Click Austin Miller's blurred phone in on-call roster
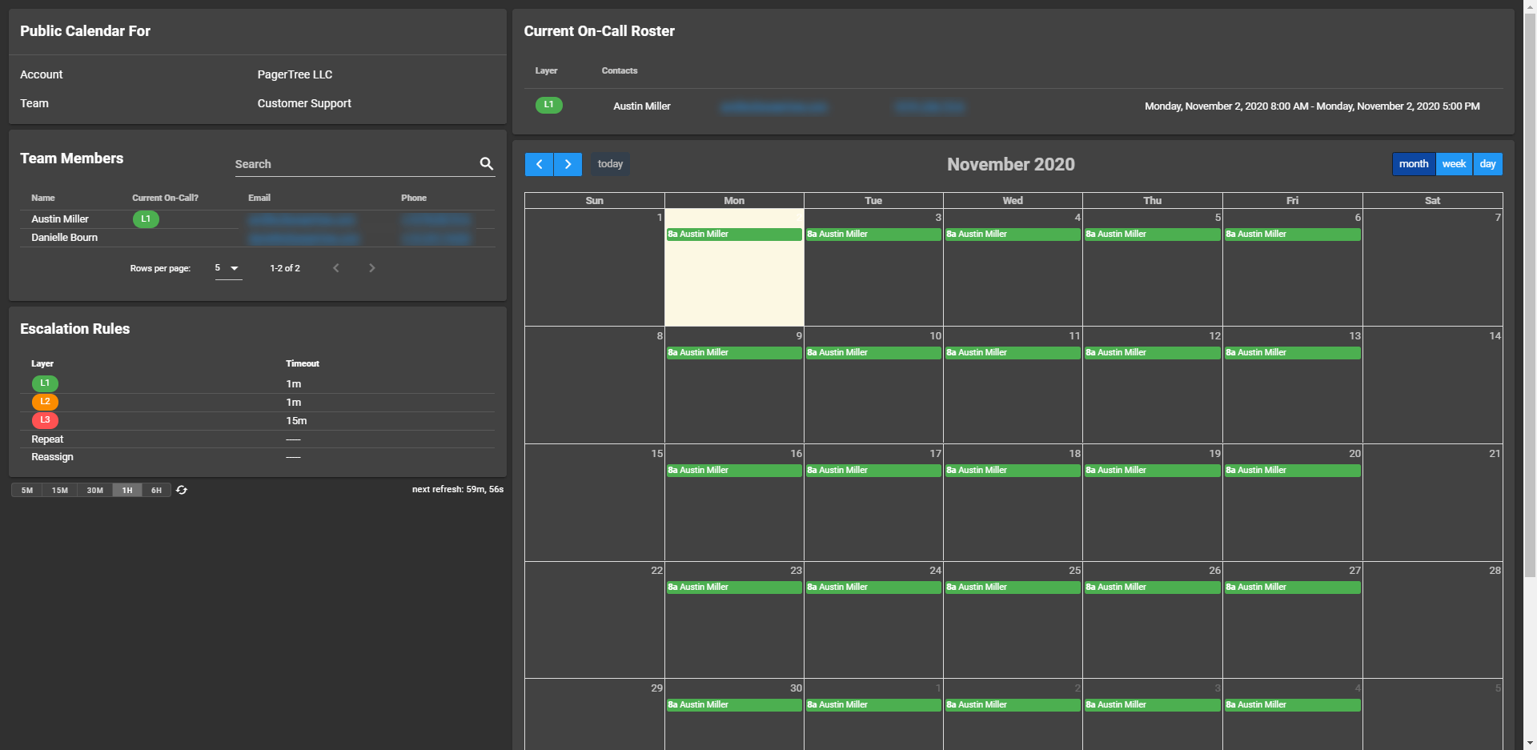The height and width of the screenshot is (750, 1537). tap(929, 106)
